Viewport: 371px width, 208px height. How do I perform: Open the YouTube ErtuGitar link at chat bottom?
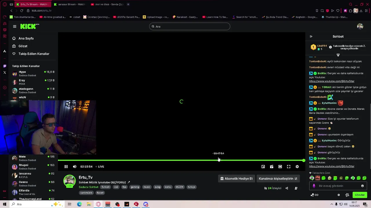pos(332,166)
